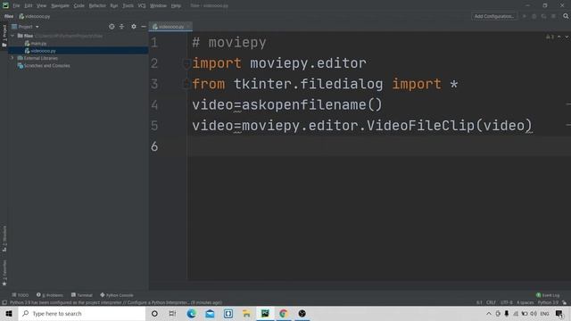Click the UTF-8 encoding in status bar
The image size is (571, 321).
coord(506,302)
